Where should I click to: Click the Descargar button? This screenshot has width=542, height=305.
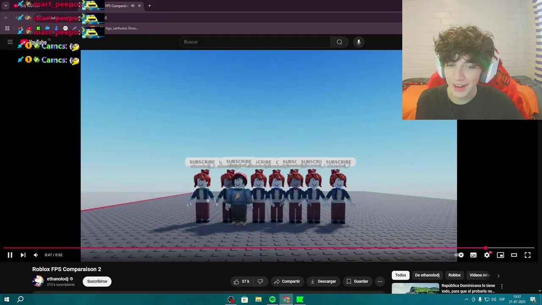(x=323, y=281)
